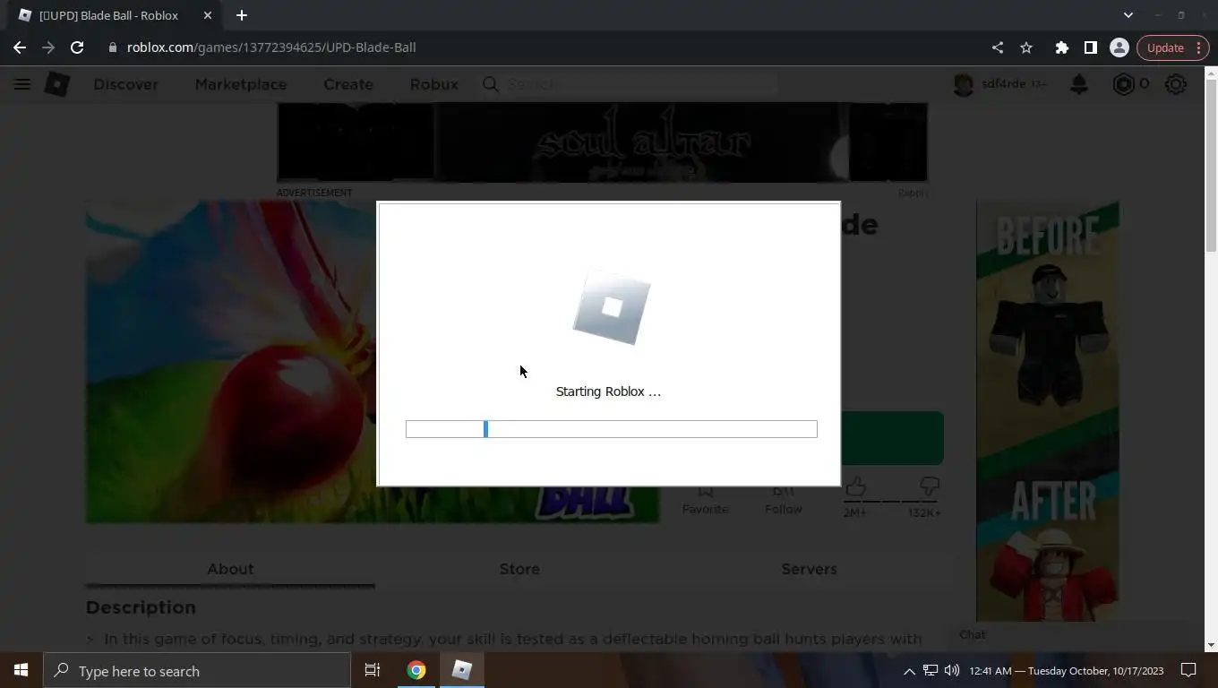
Task: Open Discover in Roblox navigation
Action: coord(125,84)
